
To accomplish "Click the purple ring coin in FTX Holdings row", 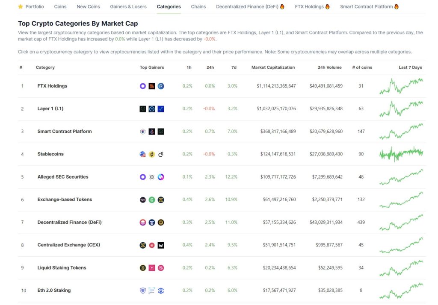I will 143,86.
